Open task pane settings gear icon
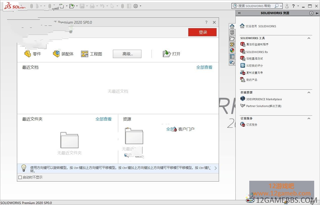This screenshot has width=320, height=205. (311, 13)
